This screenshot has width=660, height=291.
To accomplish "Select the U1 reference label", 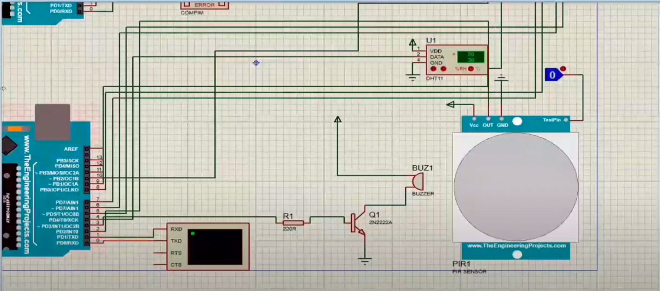I will (x=431, y=40).
